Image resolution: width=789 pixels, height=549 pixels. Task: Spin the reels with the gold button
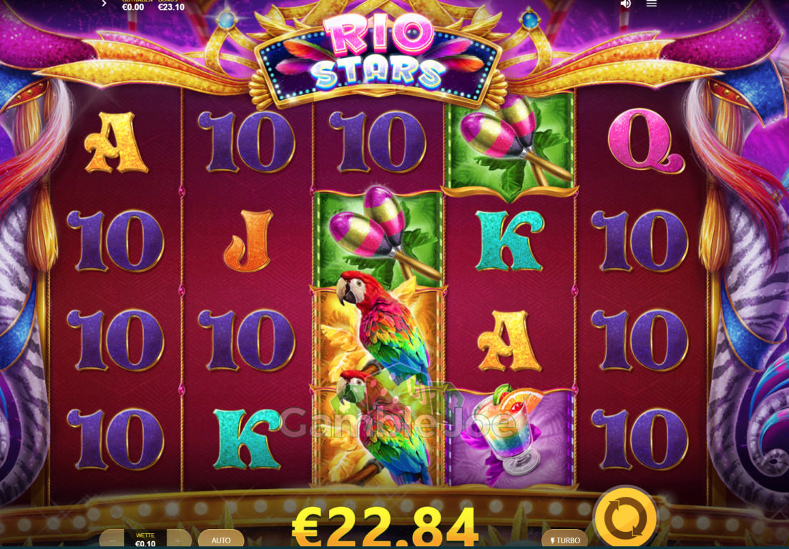point(625,518)
